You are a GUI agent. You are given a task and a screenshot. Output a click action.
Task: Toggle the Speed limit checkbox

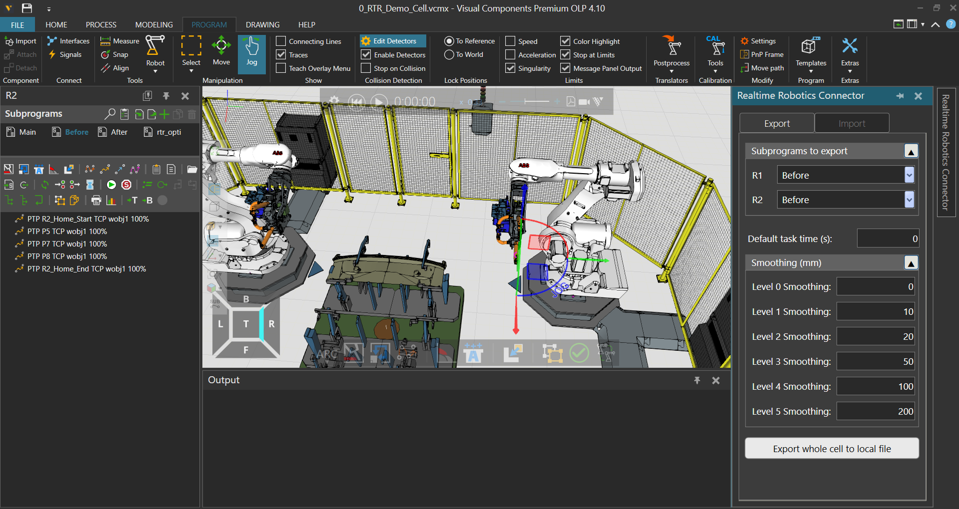(x=510, y=41)
